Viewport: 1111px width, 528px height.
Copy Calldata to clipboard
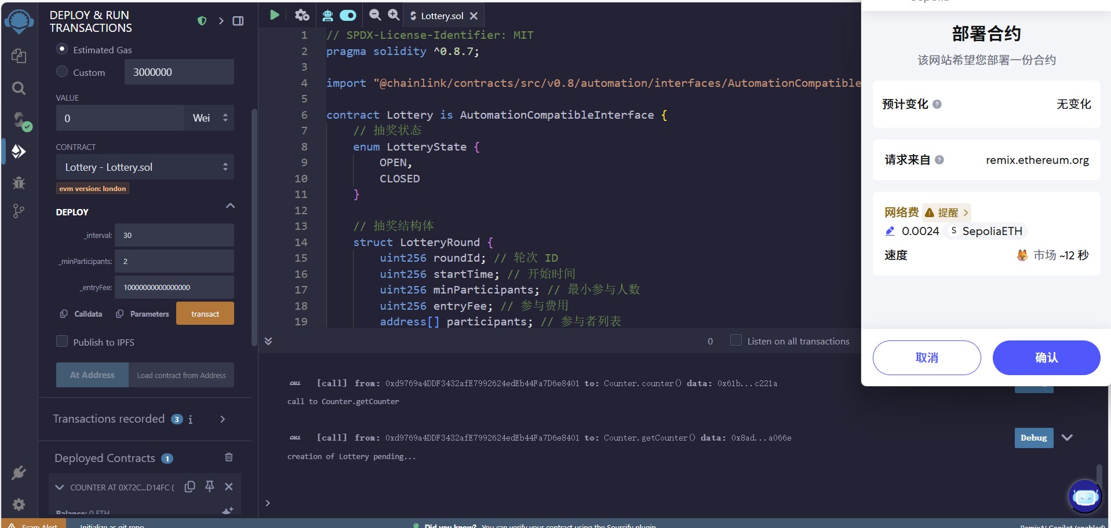81,314
